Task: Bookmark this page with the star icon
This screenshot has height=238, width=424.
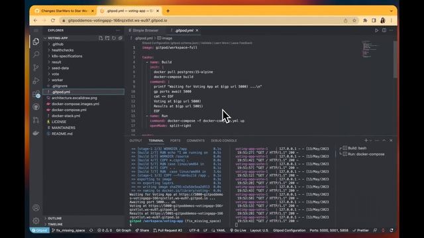Action: pos(354,20)
